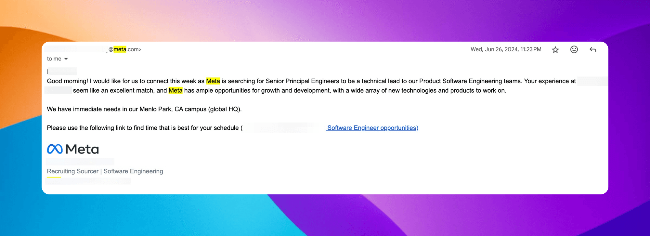Select the highlighted 'Meta' in the first sentence
650x236 pixels.
point(213,81)
